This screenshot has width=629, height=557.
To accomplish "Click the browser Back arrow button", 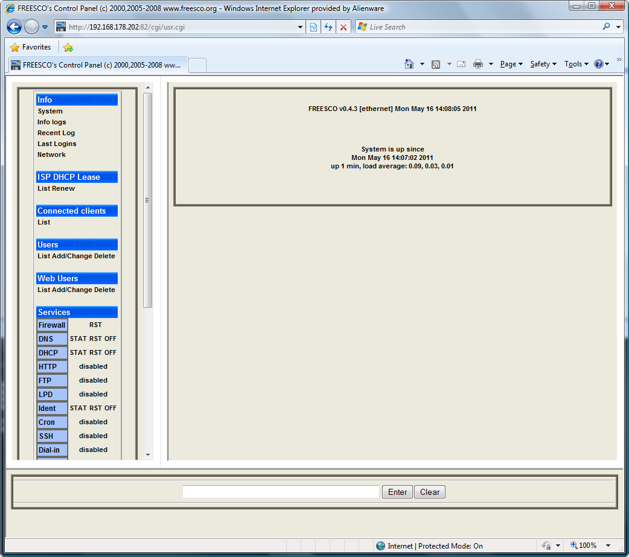I will click(14, 27).
